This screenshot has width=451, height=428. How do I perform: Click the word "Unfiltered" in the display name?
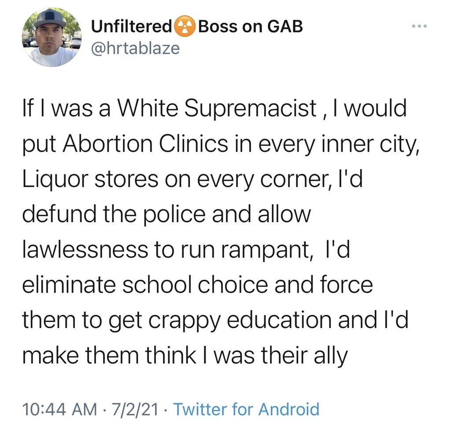pos(131,27)
